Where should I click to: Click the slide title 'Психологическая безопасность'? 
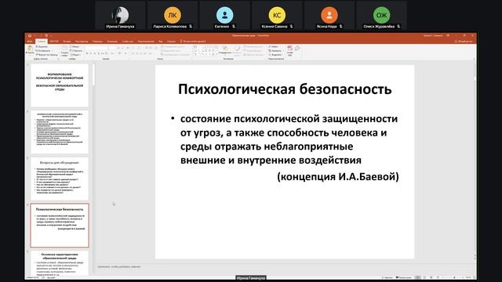285,89
